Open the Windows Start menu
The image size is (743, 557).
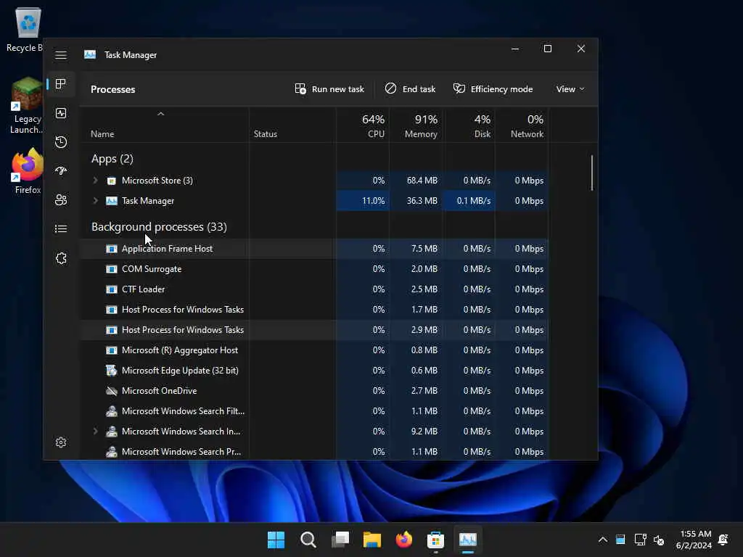(276, 540)
